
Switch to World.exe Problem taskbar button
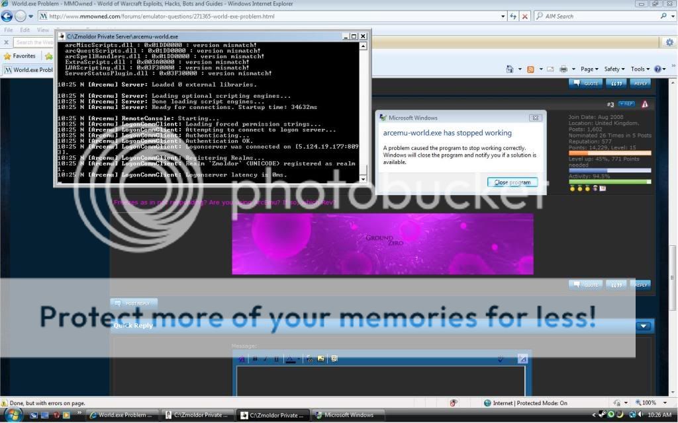coord(122,415)
